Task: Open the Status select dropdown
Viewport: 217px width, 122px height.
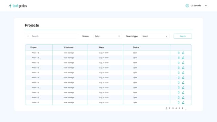Action: pos(107,36)
